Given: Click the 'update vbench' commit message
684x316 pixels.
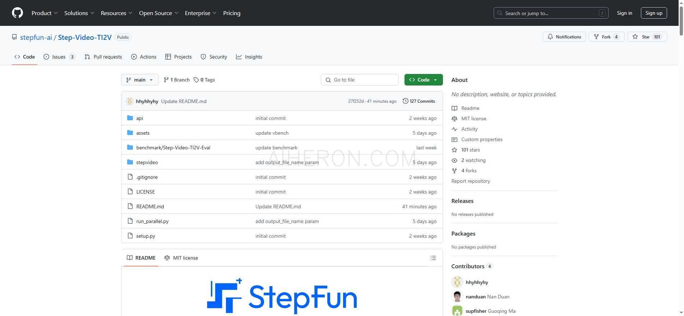Looking at the screenshot, I should click(x=272, y=133).
